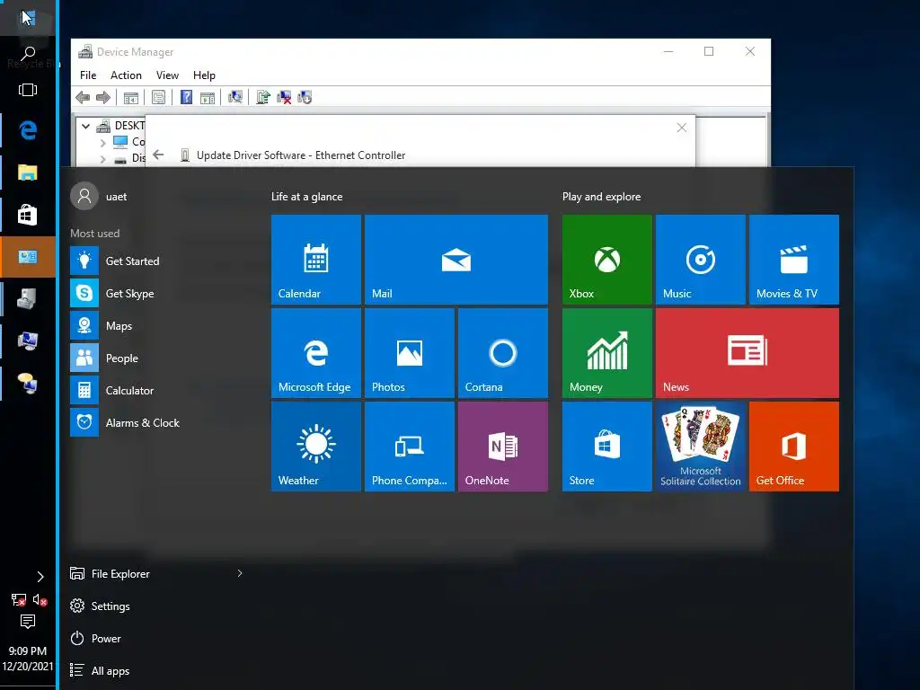Screen dimensions: 920x690
Task: Expand the File Explorer jump list arrow
Action: coord(239,573)
